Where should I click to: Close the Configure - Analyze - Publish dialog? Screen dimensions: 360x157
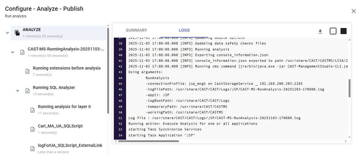click(x=353, y=11)
